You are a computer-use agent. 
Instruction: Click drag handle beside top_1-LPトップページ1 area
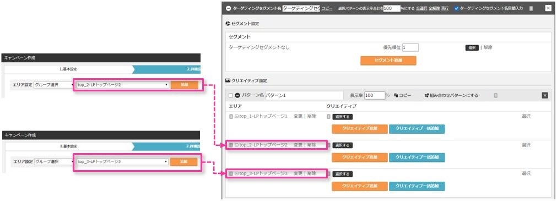pos(231,116)
